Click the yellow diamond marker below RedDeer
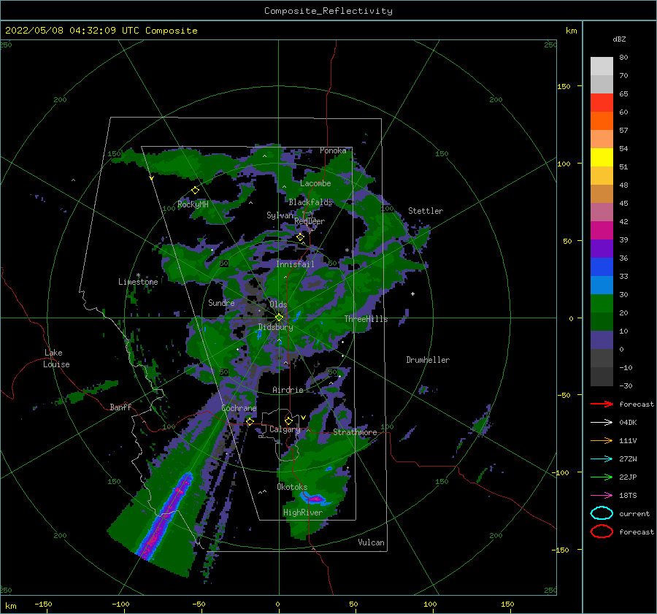Screen dimensions: 657x614 coord(300,237)
